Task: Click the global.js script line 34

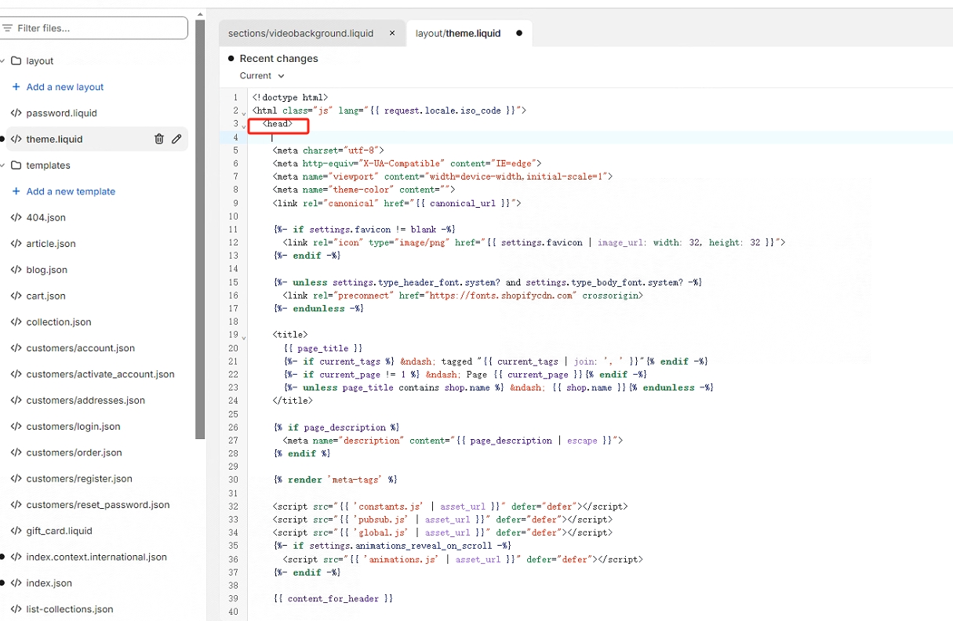Action: [x=442, y=533]
